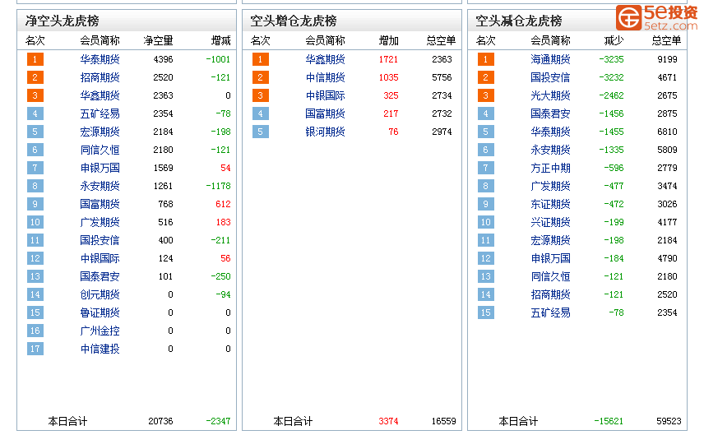704x435 pixels.
Task: Open 鲁证期货 member link
Action: point(100,312)
